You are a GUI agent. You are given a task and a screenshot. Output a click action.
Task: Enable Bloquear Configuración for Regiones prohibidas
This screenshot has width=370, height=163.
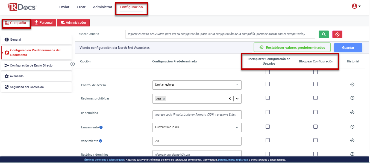tap(315, 98)
